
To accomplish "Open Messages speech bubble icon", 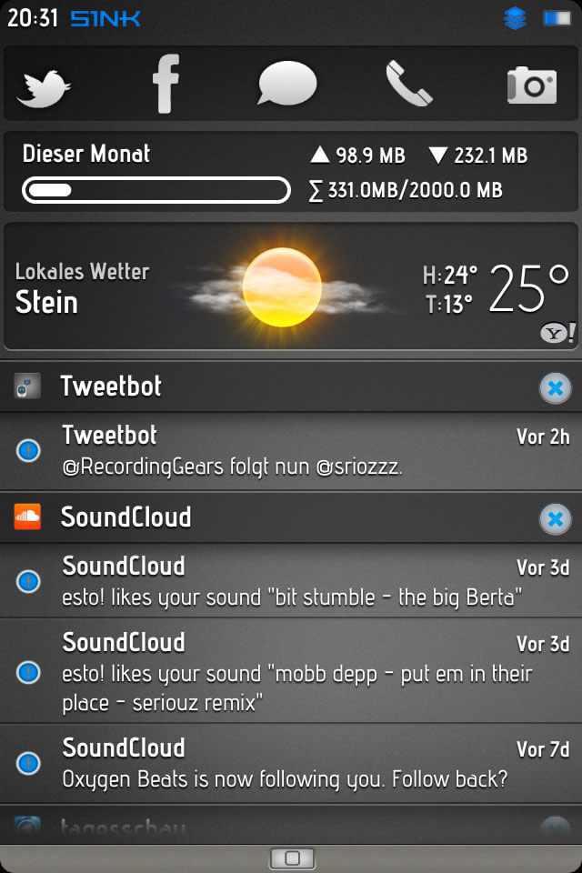I will click(287, 84).
